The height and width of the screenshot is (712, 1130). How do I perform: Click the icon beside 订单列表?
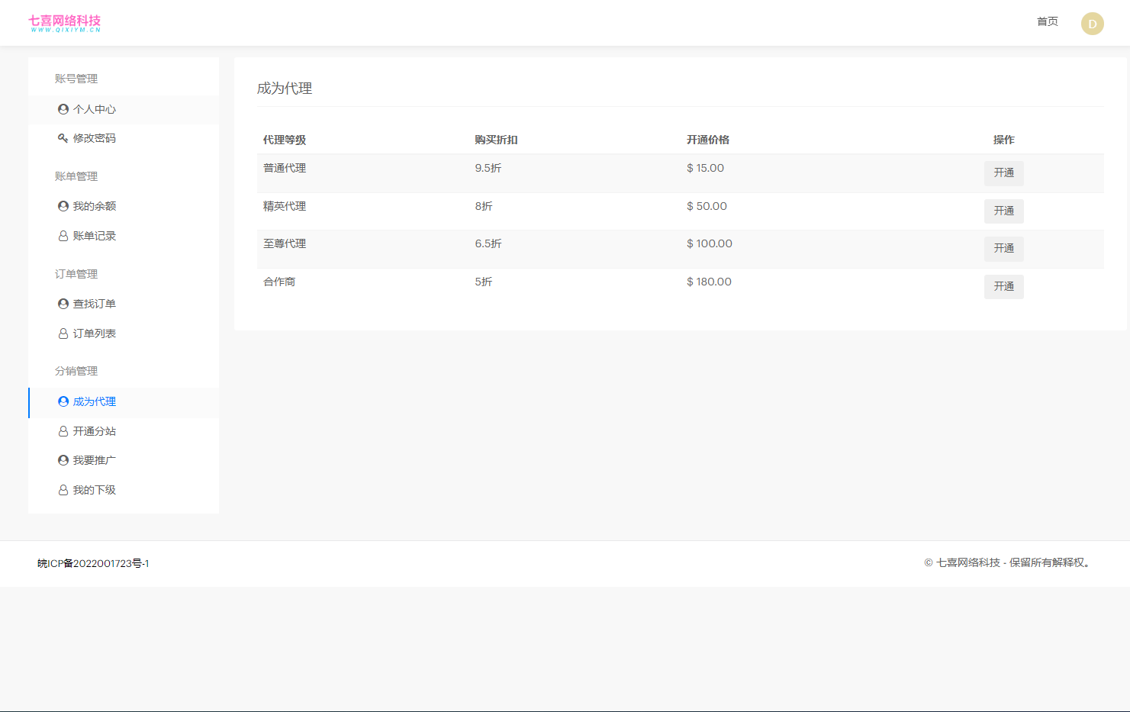tap(63, 333)
